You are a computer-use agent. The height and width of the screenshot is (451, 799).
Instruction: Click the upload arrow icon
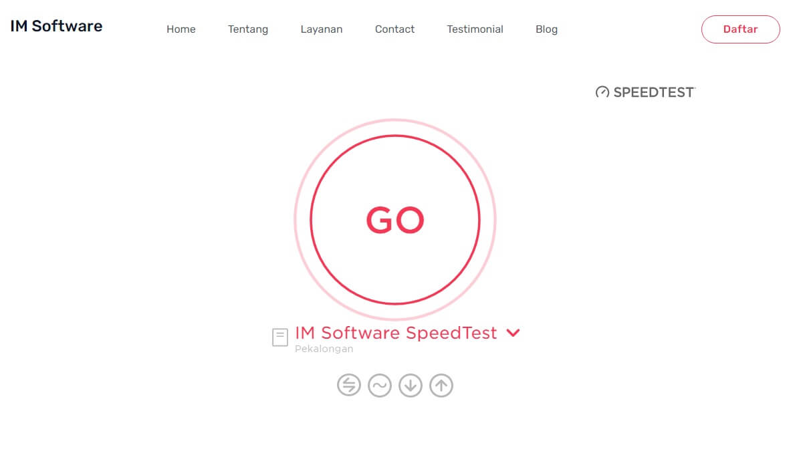click(x=441, y=386)
